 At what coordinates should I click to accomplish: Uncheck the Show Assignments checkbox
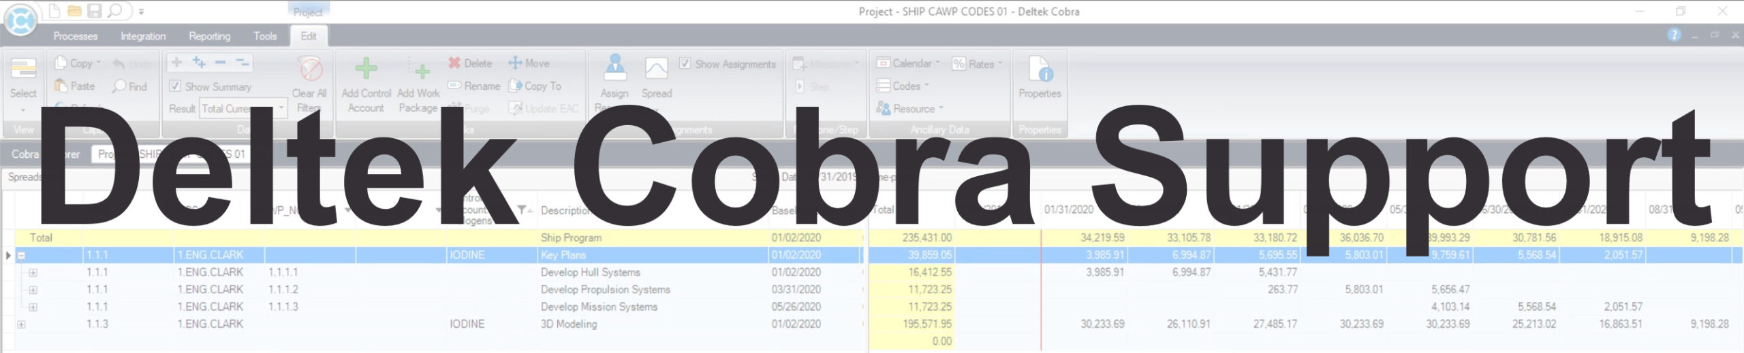[x=685, y=63]
